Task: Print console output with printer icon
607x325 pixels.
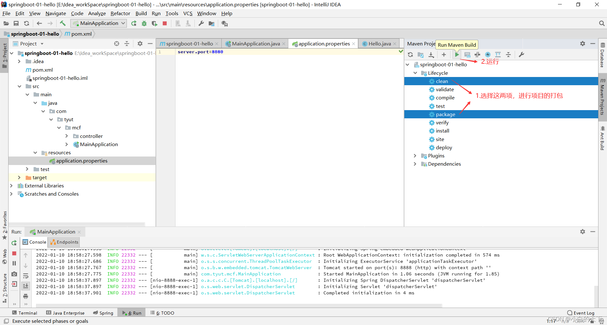Action: (26, 296)
